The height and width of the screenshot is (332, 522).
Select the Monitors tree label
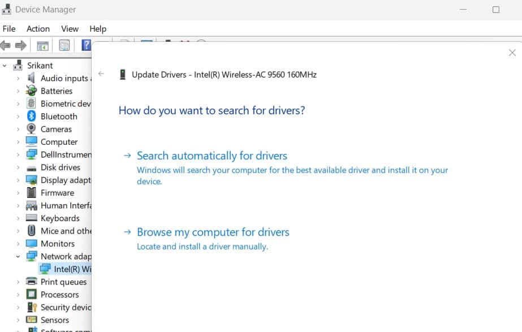pos(58,244)
